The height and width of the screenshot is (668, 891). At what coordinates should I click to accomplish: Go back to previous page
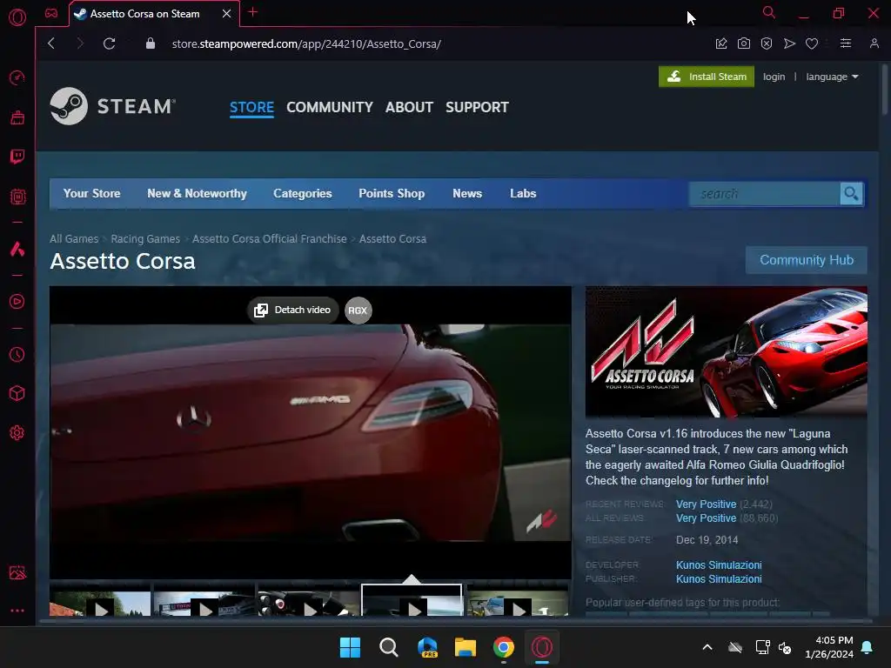coord(51,43)
